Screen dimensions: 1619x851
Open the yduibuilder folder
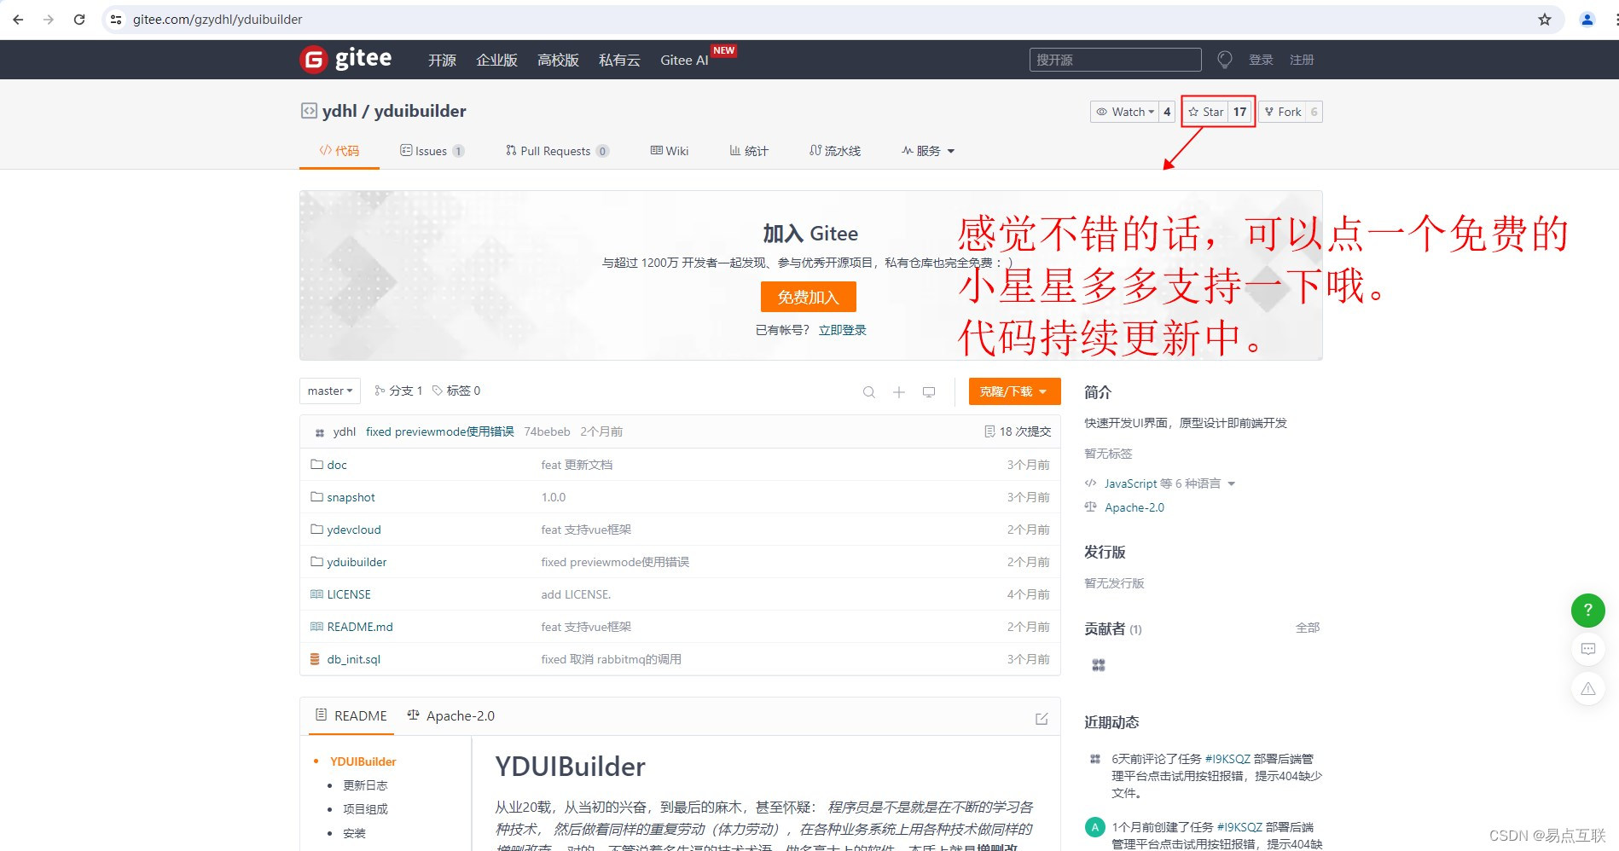tap(357, 562)
